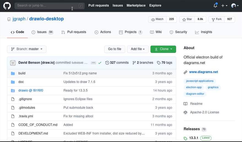Select the electron-app topic tag

click(194, 87)
